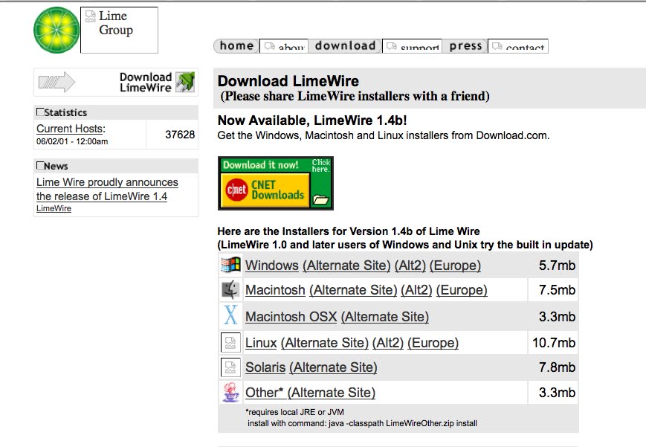This screenshot has width=646, height=447.
Task: Click Now Available, LimeWire 1.4b! heading
Action: [x=312, y=120]
